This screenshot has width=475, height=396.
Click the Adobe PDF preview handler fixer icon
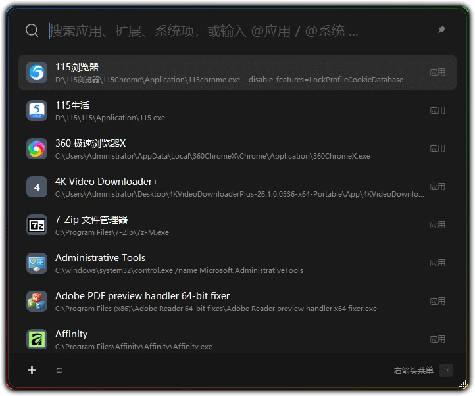click(x=37, y=301)
